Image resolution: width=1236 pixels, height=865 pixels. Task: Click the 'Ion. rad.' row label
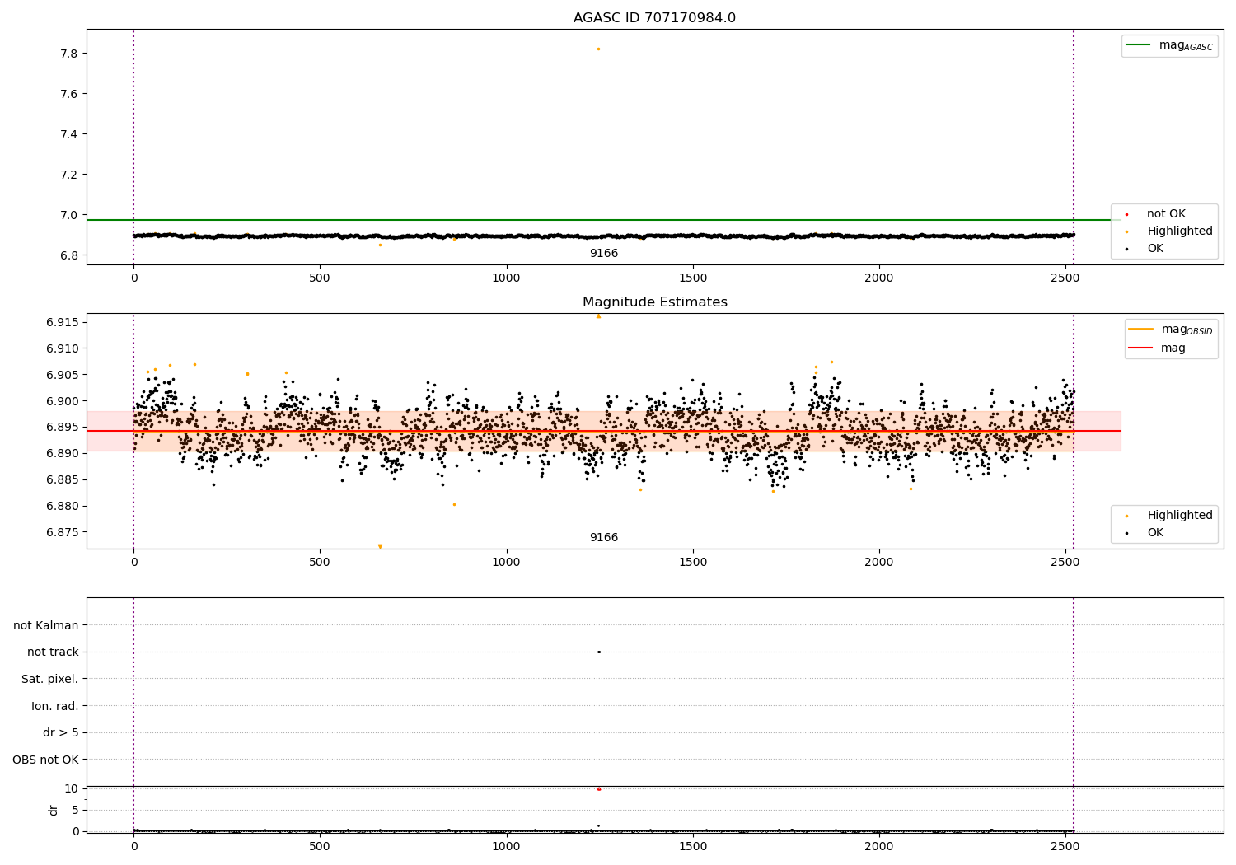[x=55, y=706]
